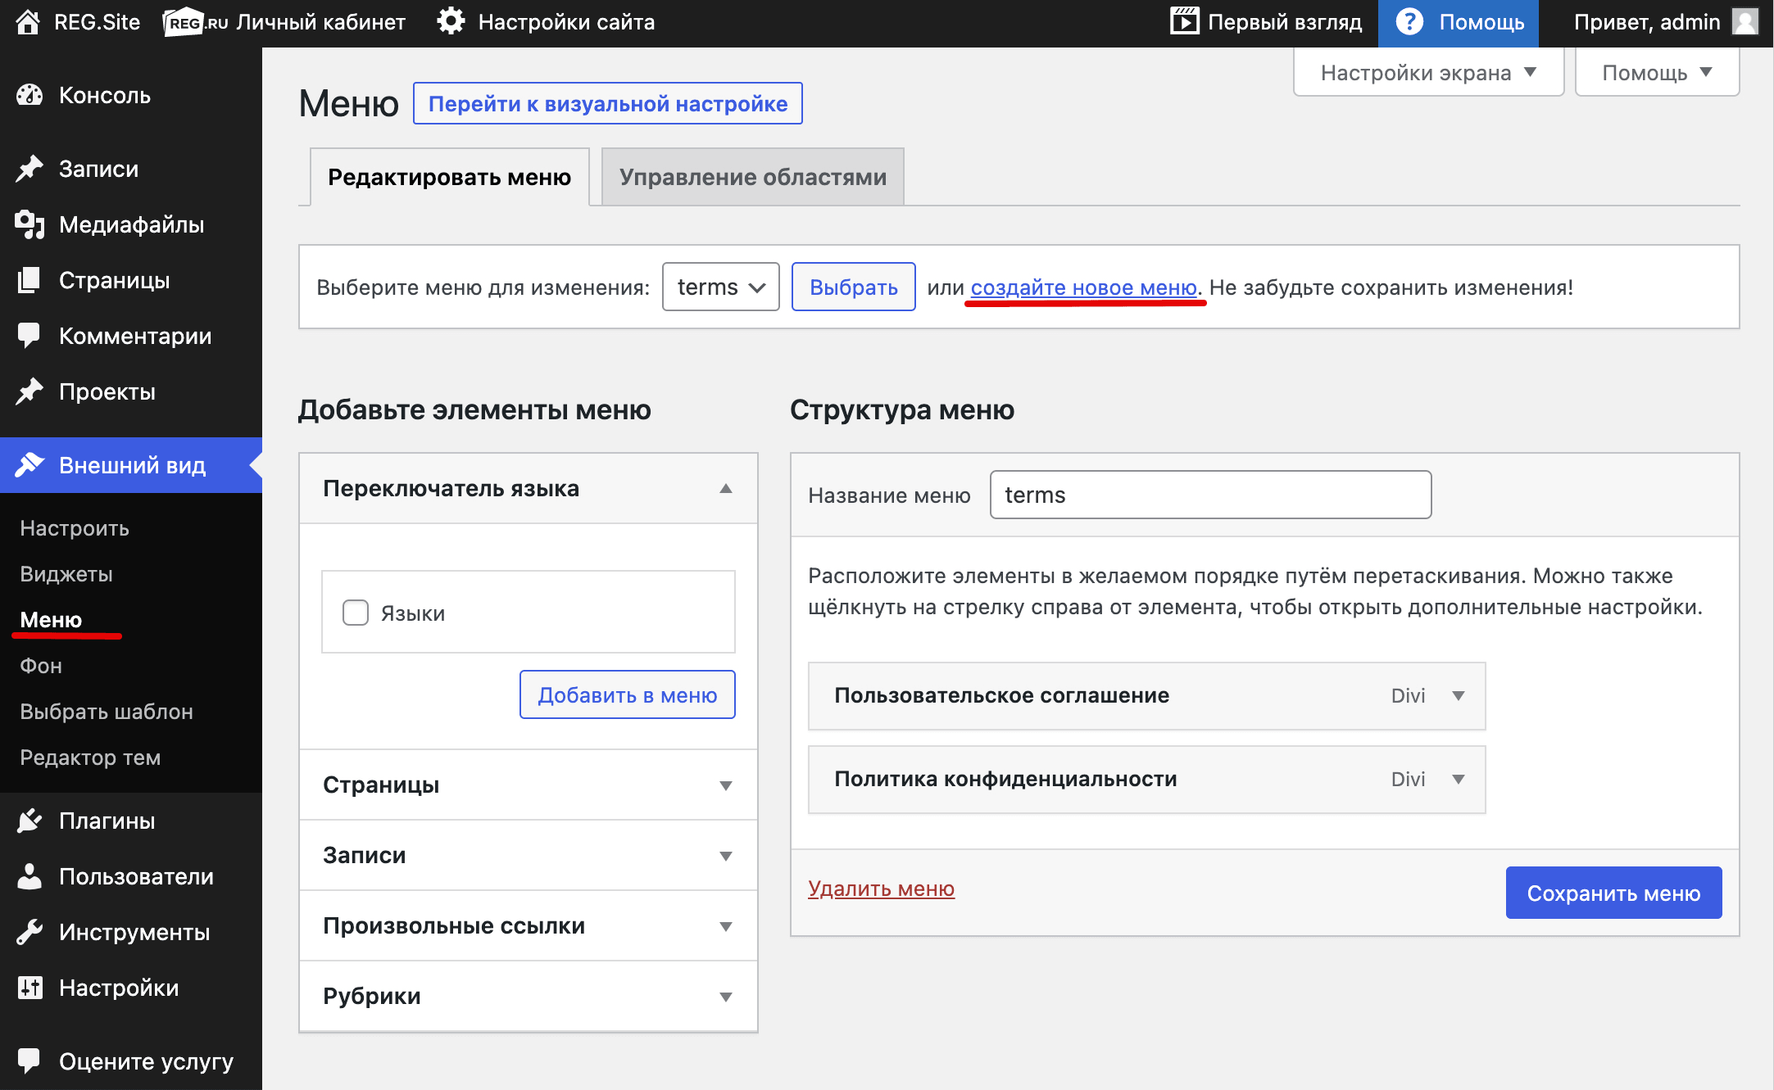Open the Фон submenu item
Screen dimensions: 1774x1090
click(x=41, y=666)
